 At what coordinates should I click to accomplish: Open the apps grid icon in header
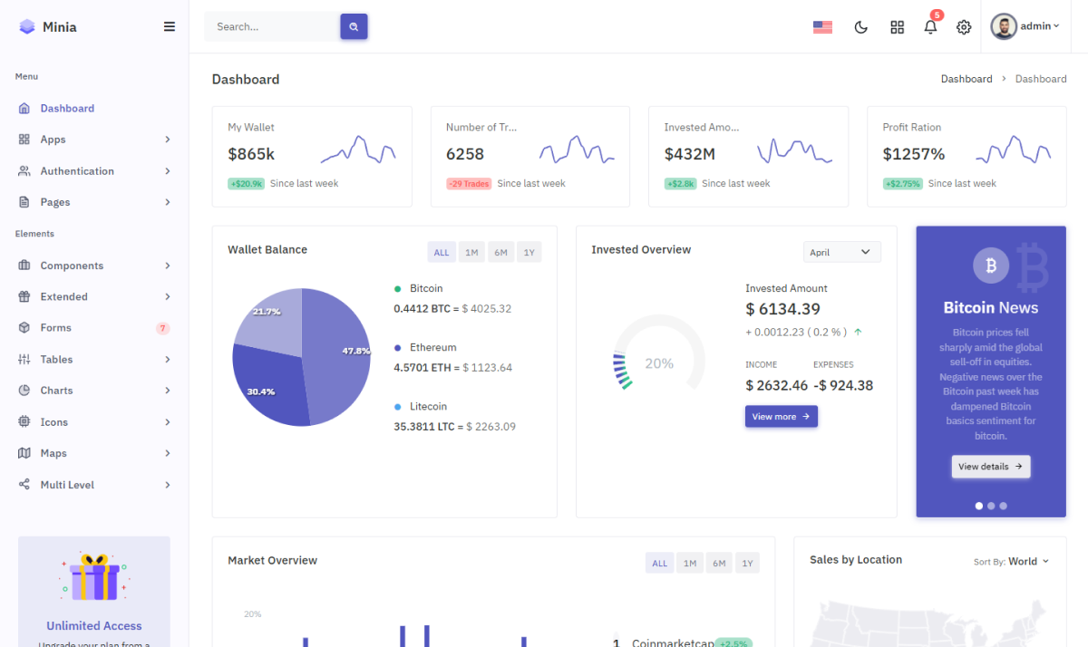897,27
